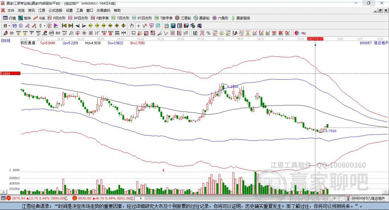Click the red floppy save icon
Image resolution: width=389 pixels, height=210 pixels.
point(186,26)
